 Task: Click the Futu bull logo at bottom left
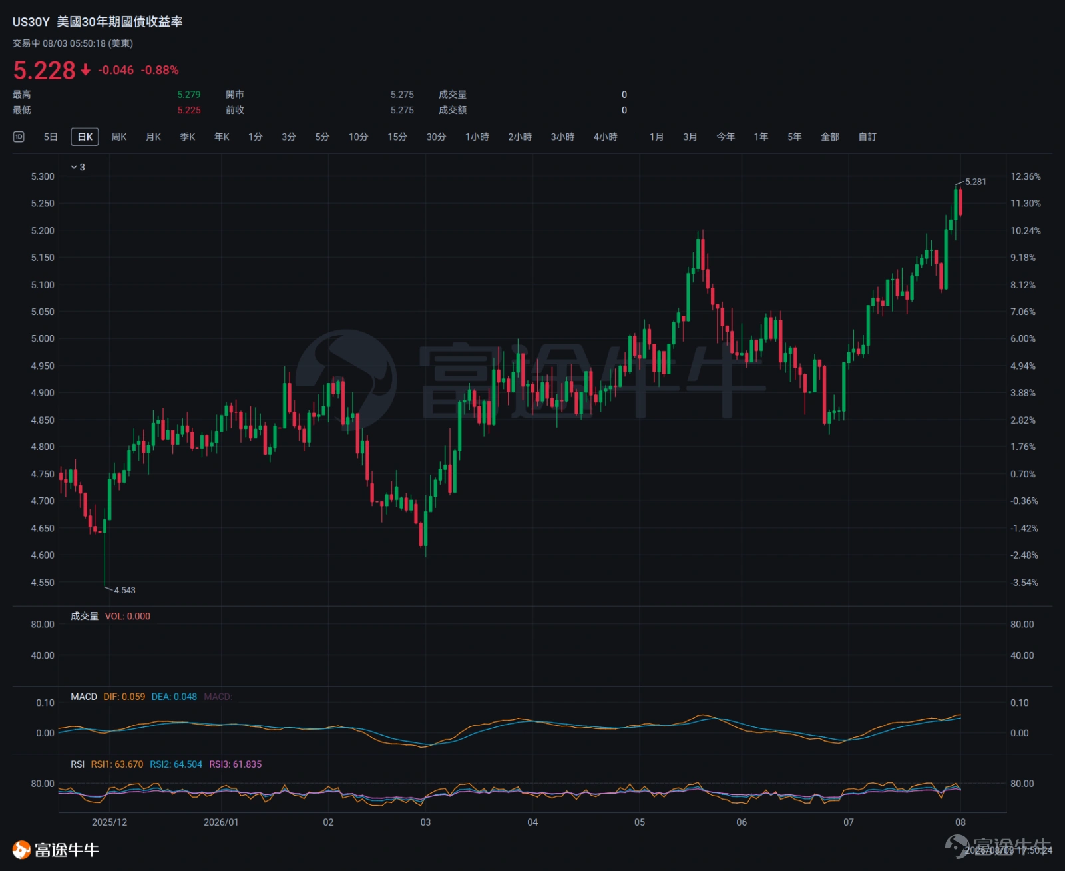pyautogui.click(x=21, y=850)
